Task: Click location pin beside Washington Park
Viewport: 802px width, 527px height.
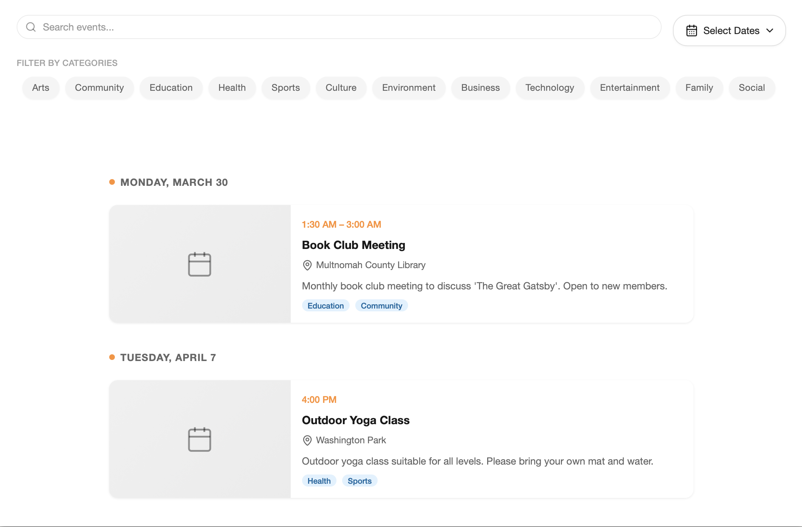Action: point(307,440)
